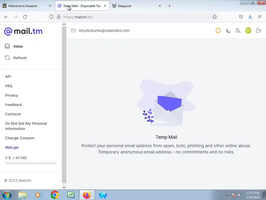Click the envelope icon beside email address

tap(73, 30)
